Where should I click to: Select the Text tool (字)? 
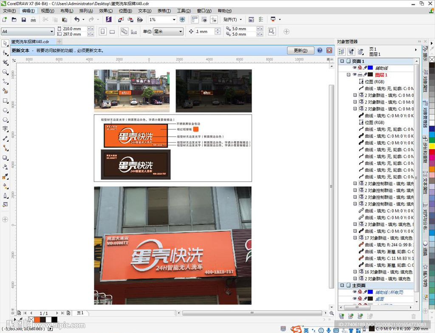tap(5, 129)
